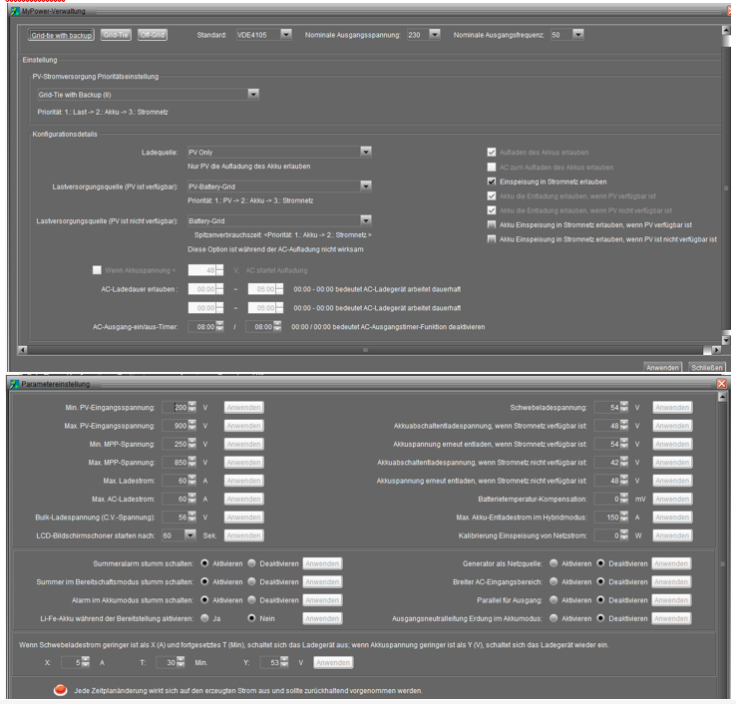Viewport: 736px width, 704px height.
Task: Click the red warning icon at bottom
Action: click(x=61, y=690)
